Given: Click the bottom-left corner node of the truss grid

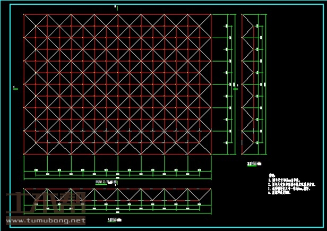Looking at the screenshot, I should point(24,155).
